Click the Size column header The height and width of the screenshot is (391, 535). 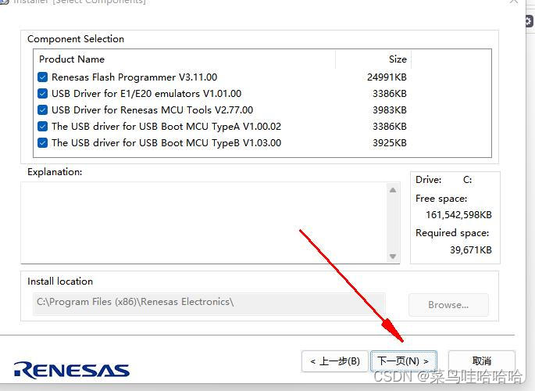[x=373, y=59]
